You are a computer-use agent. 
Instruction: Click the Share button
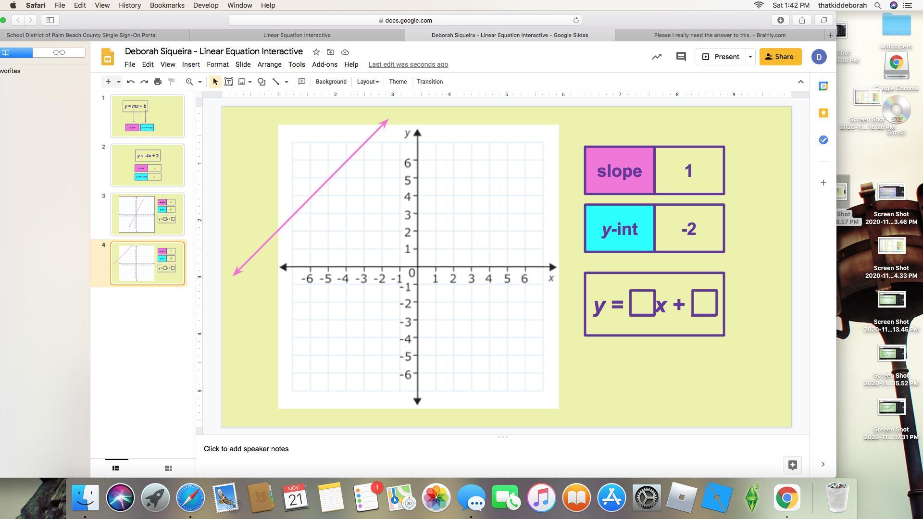coord(780,57)
